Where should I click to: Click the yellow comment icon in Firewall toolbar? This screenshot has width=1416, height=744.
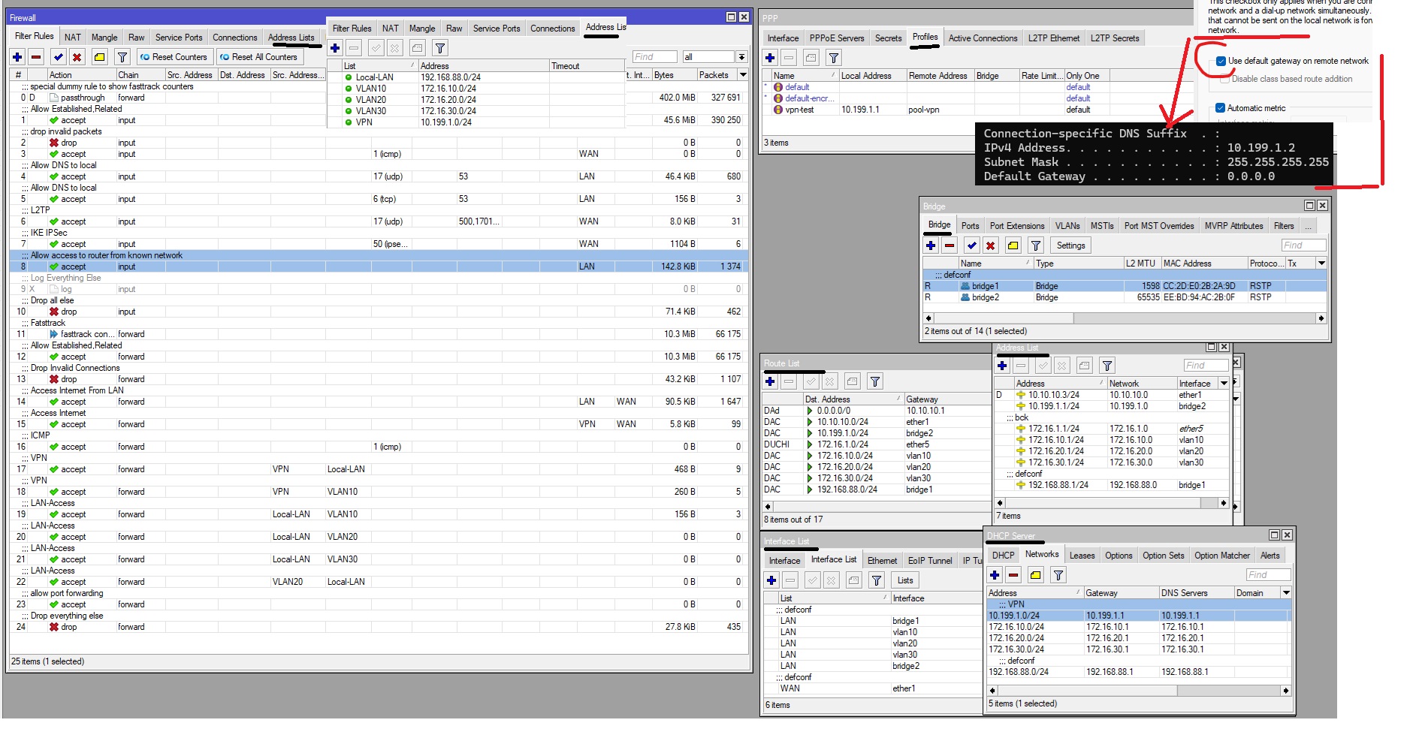[x=99, y=57]
